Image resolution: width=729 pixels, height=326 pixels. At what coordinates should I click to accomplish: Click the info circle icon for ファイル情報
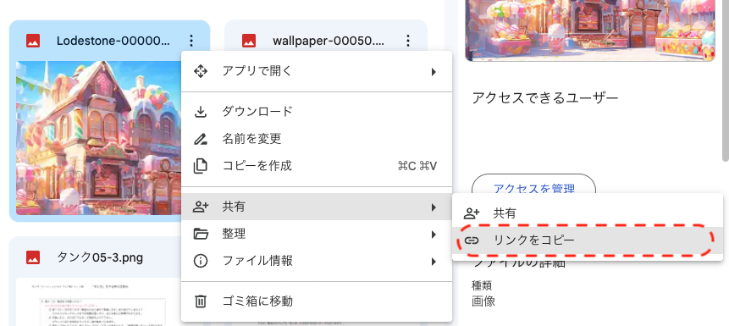tap(201, 261)
